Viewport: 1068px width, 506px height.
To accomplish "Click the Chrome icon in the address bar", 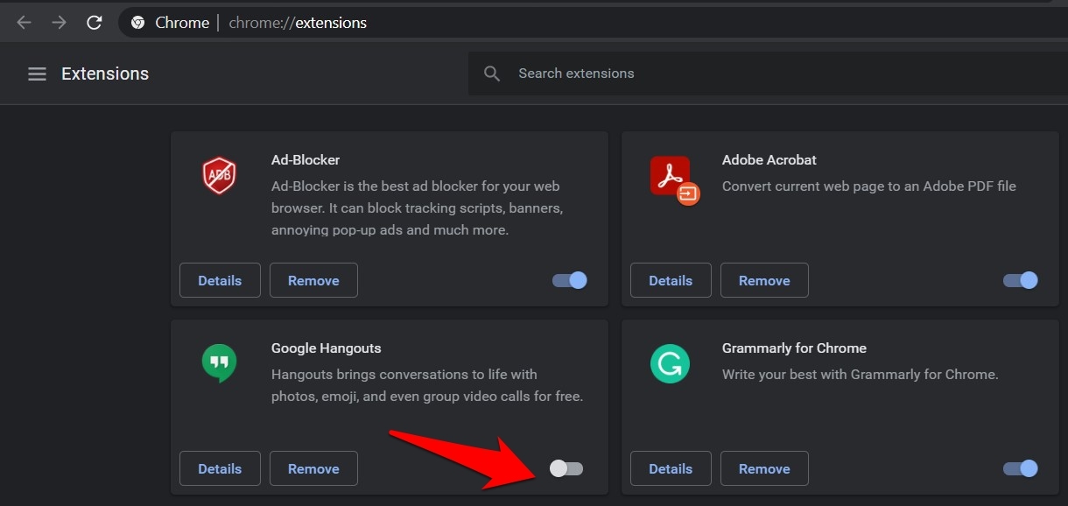I will point(137,23).
